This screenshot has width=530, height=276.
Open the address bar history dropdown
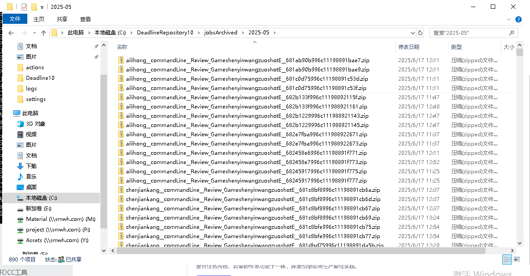tap(412, 33)
